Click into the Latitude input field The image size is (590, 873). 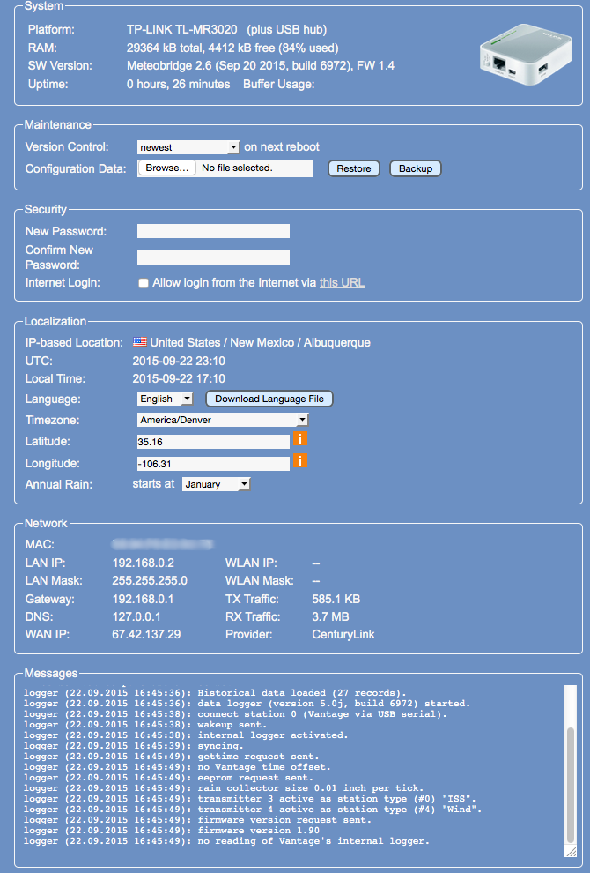(213, 442)
